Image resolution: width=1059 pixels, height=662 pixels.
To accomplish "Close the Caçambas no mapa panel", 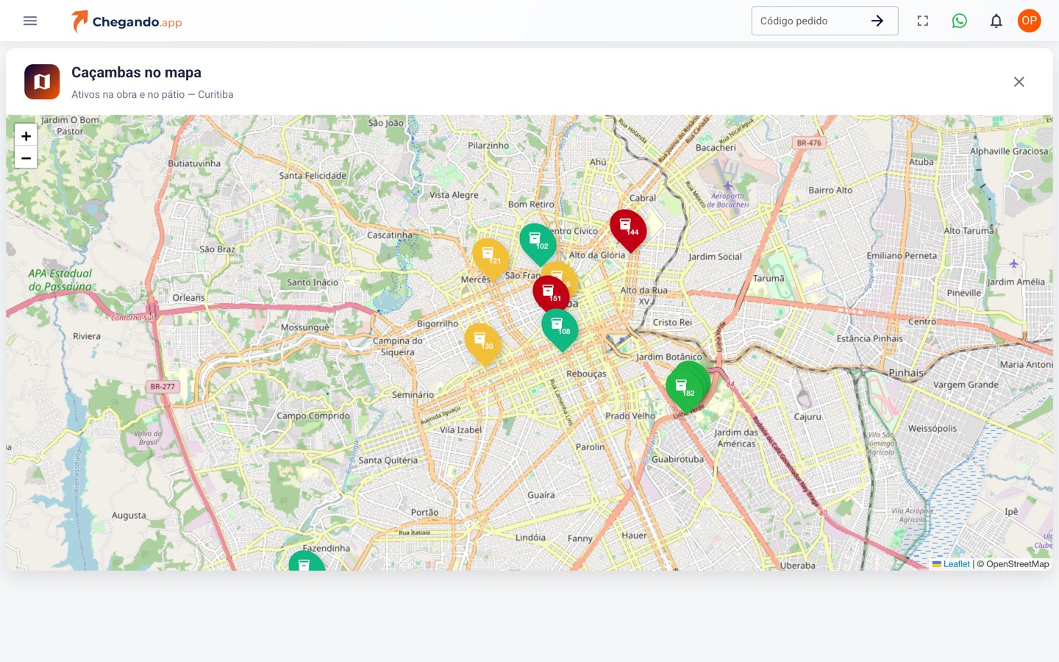I will click(1019, 82).
